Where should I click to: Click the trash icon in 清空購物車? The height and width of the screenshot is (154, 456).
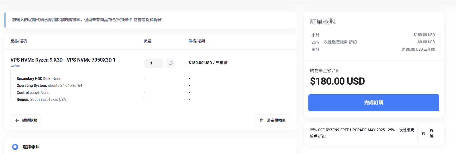262,120
